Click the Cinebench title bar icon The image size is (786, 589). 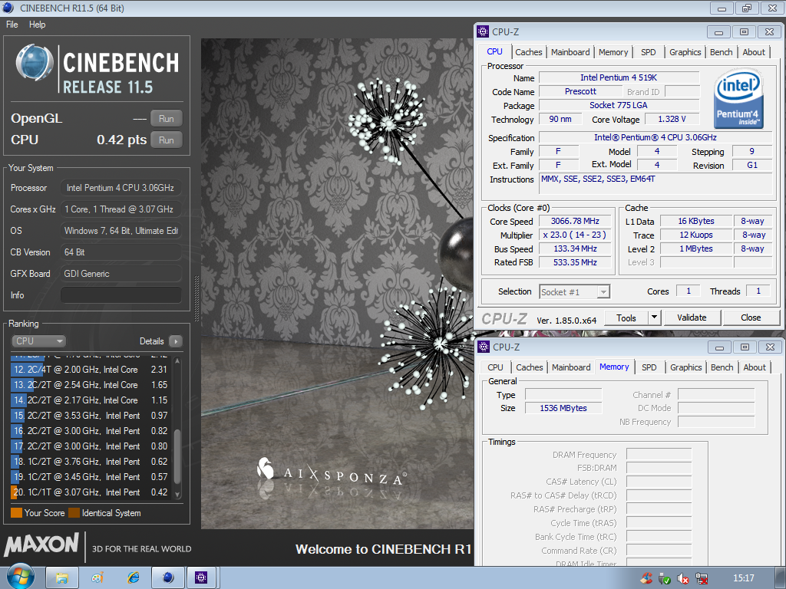[x=8, y=8]
